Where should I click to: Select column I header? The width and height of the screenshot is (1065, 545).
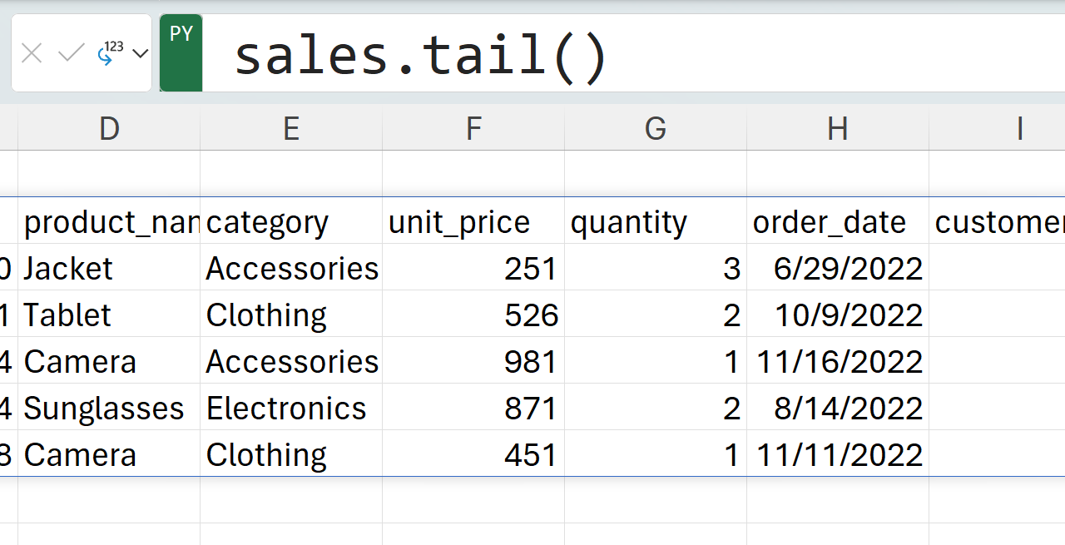point(1019,129)
